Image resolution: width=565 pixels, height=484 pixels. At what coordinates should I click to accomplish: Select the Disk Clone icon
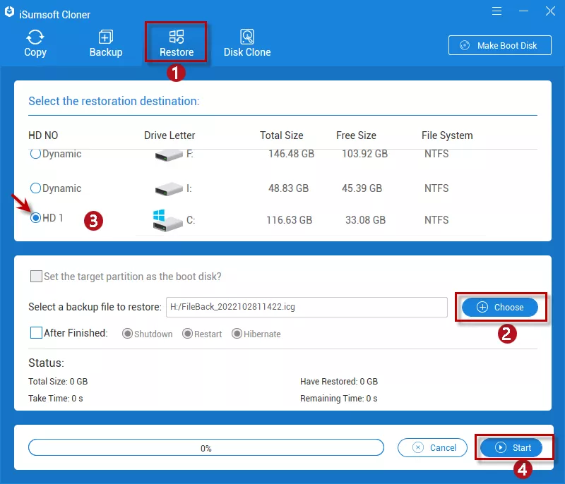pos(247,37)
